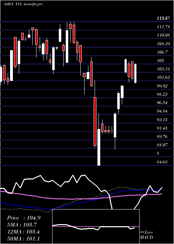Click the 113.47 price axis label
The image size is (174, 244).
tap(163, 18)
